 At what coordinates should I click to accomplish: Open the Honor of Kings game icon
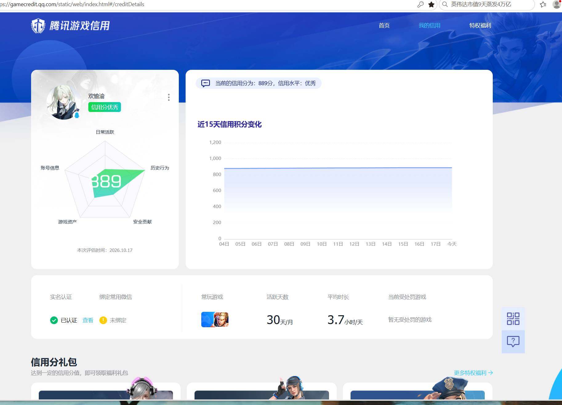click(x=221, y=320)
